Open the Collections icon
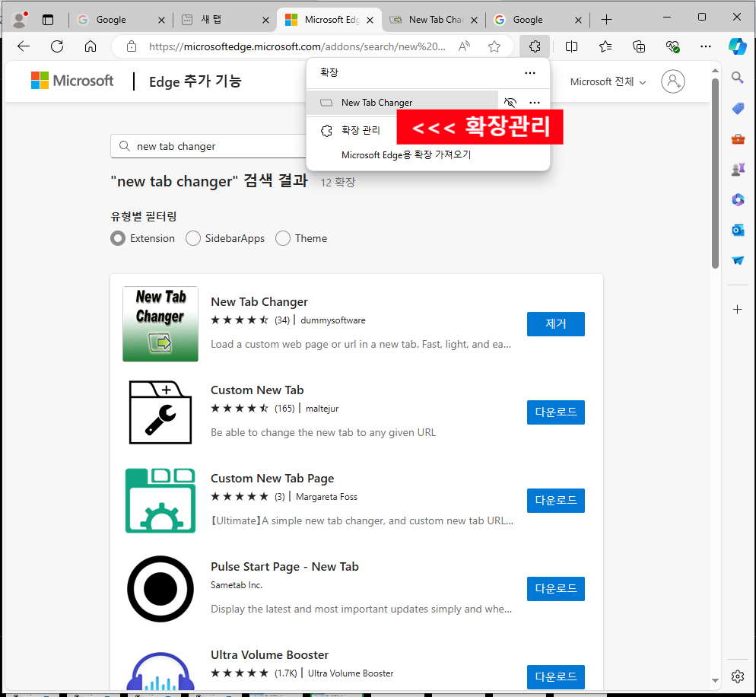The height and width of the screenshot is (697, 756). 638,46
